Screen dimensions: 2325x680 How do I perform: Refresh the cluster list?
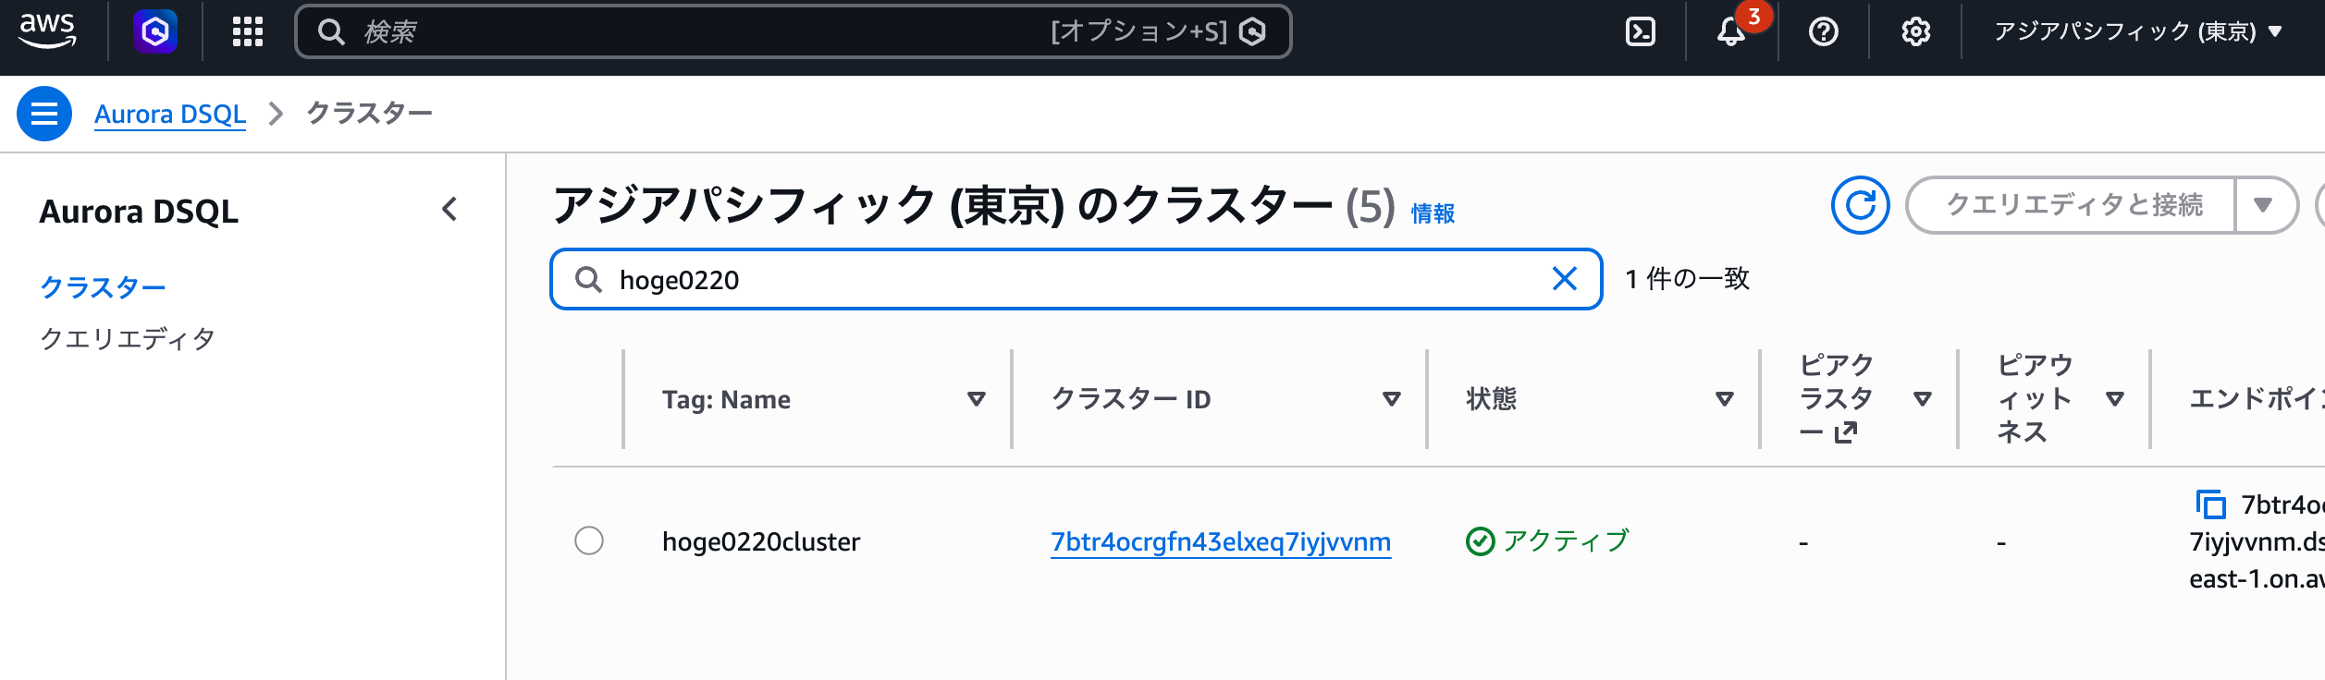1861,205
